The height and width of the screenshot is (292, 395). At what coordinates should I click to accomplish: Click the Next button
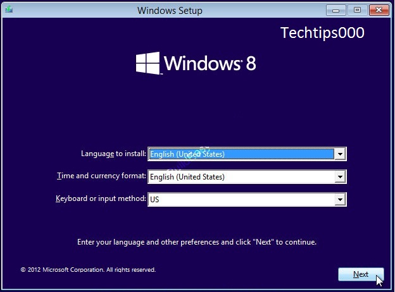361,274
